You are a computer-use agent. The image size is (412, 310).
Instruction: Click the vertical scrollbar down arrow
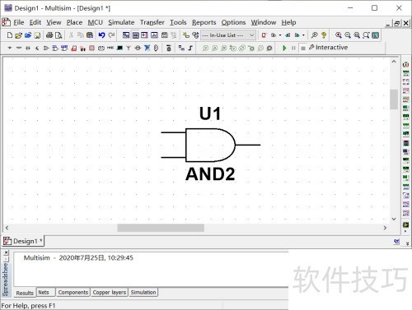point(394,219)
